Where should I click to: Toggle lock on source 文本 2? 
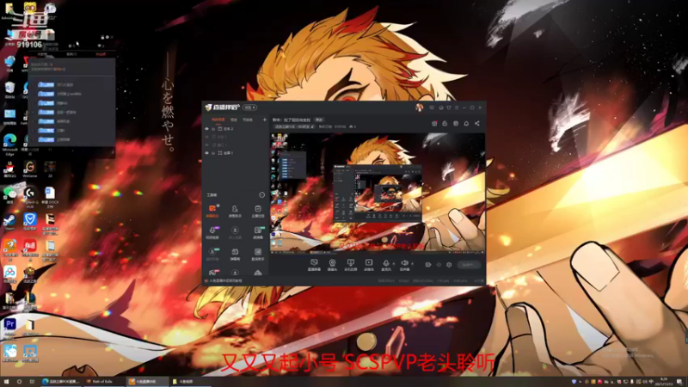point(213,129)
